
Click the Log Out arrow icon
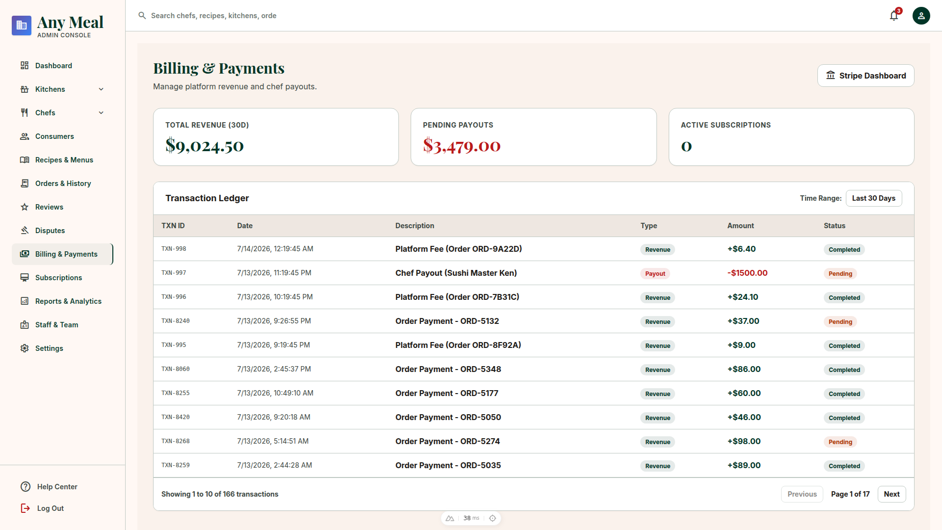(x=26, y=508)
